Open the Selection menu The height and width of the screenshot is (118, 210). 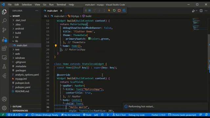click(x=27, y=5)
